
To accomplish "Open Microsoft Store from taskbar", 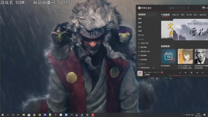I will coord(29,115).
